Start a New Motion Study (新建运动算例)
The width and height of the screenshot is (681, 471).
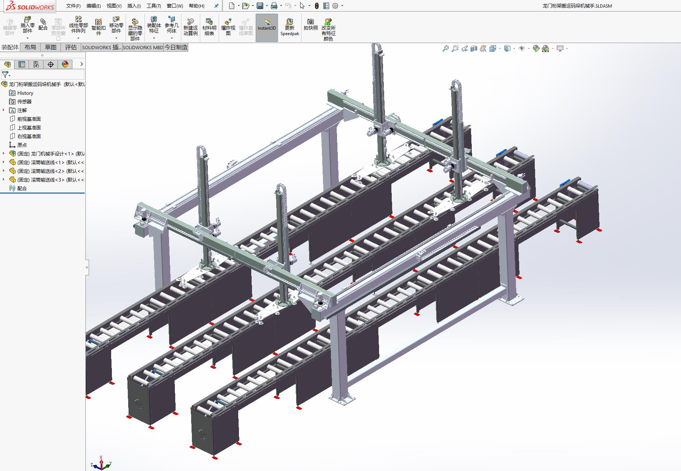point(190,27)
